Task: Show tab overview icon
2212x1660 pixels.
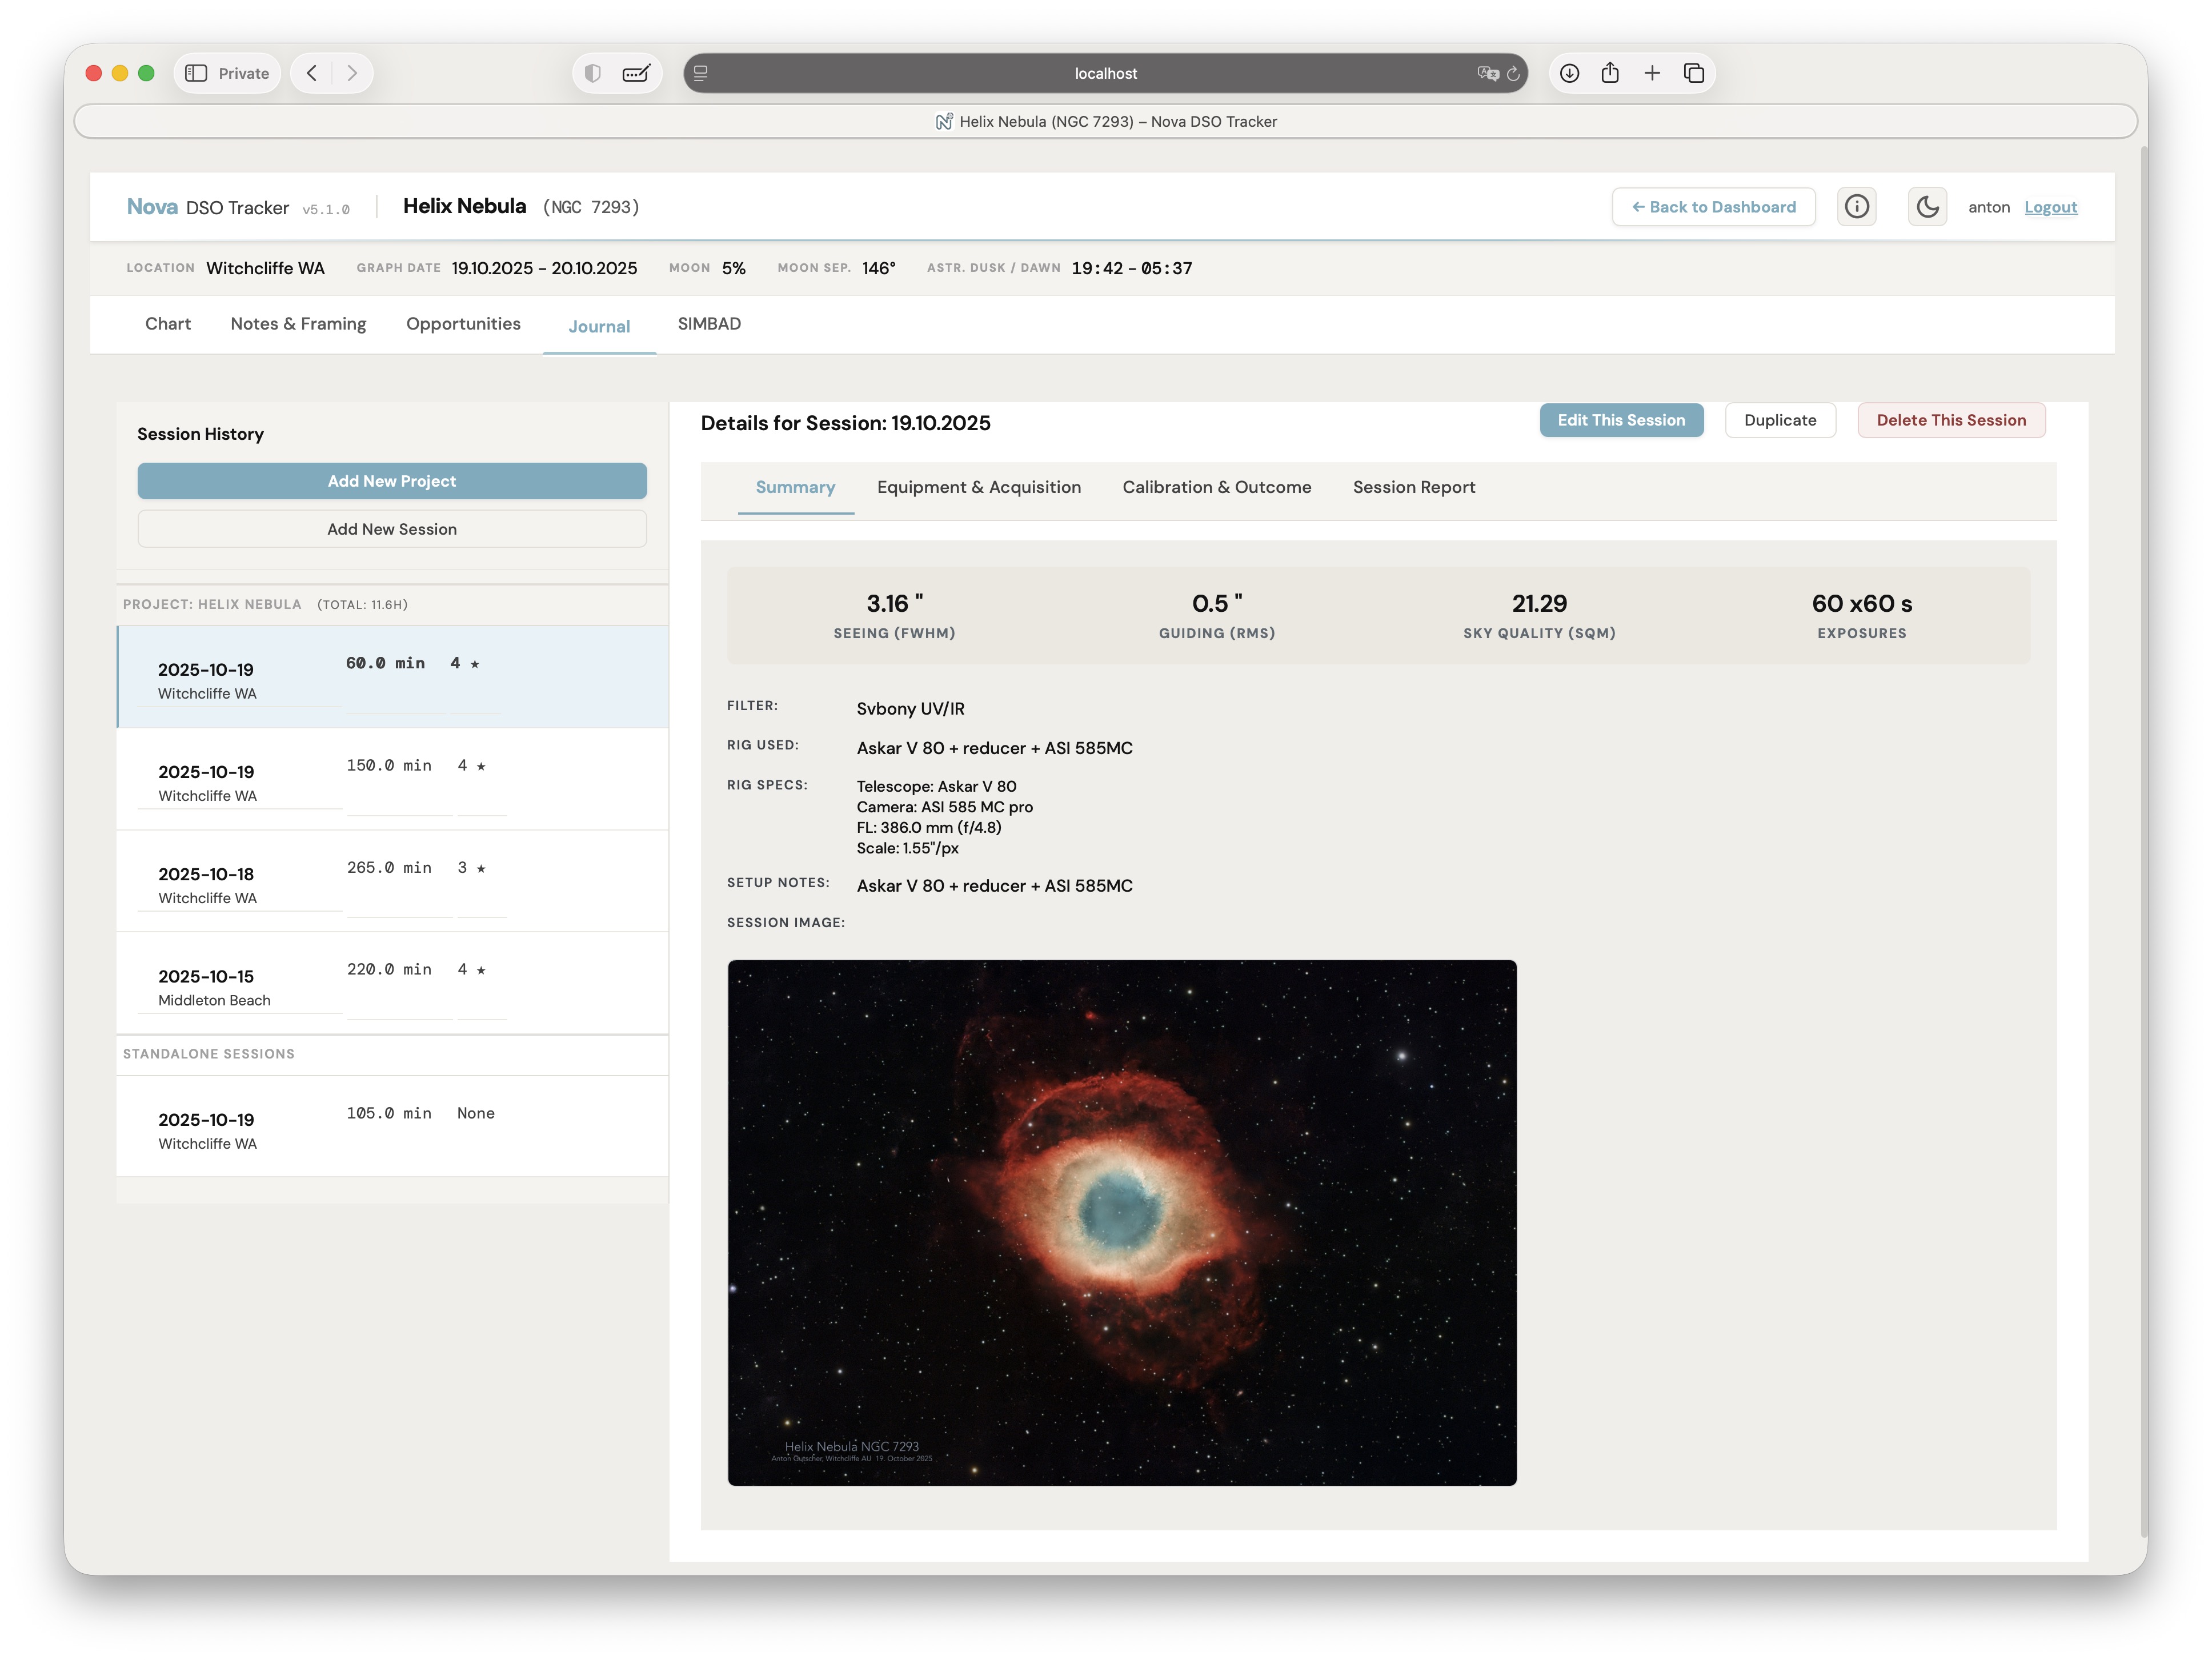Action: [x=1693, y=73]
